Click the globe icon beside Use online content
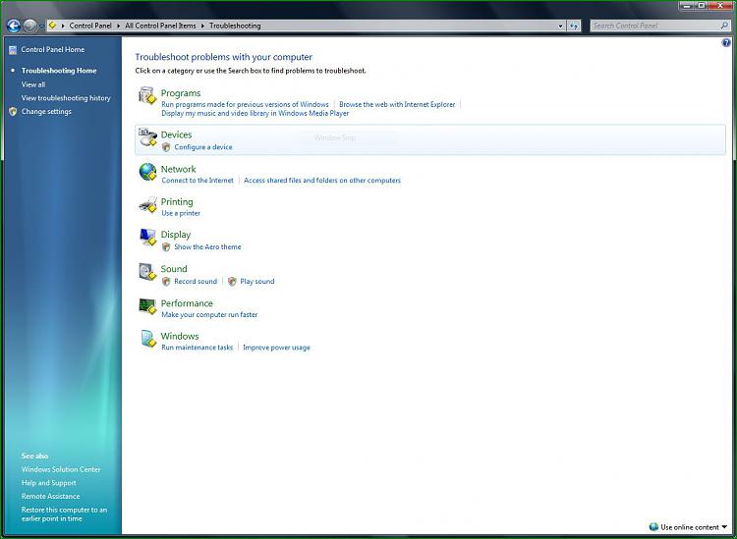The height and width of the screenshot is (539, 737). point(653,527)
